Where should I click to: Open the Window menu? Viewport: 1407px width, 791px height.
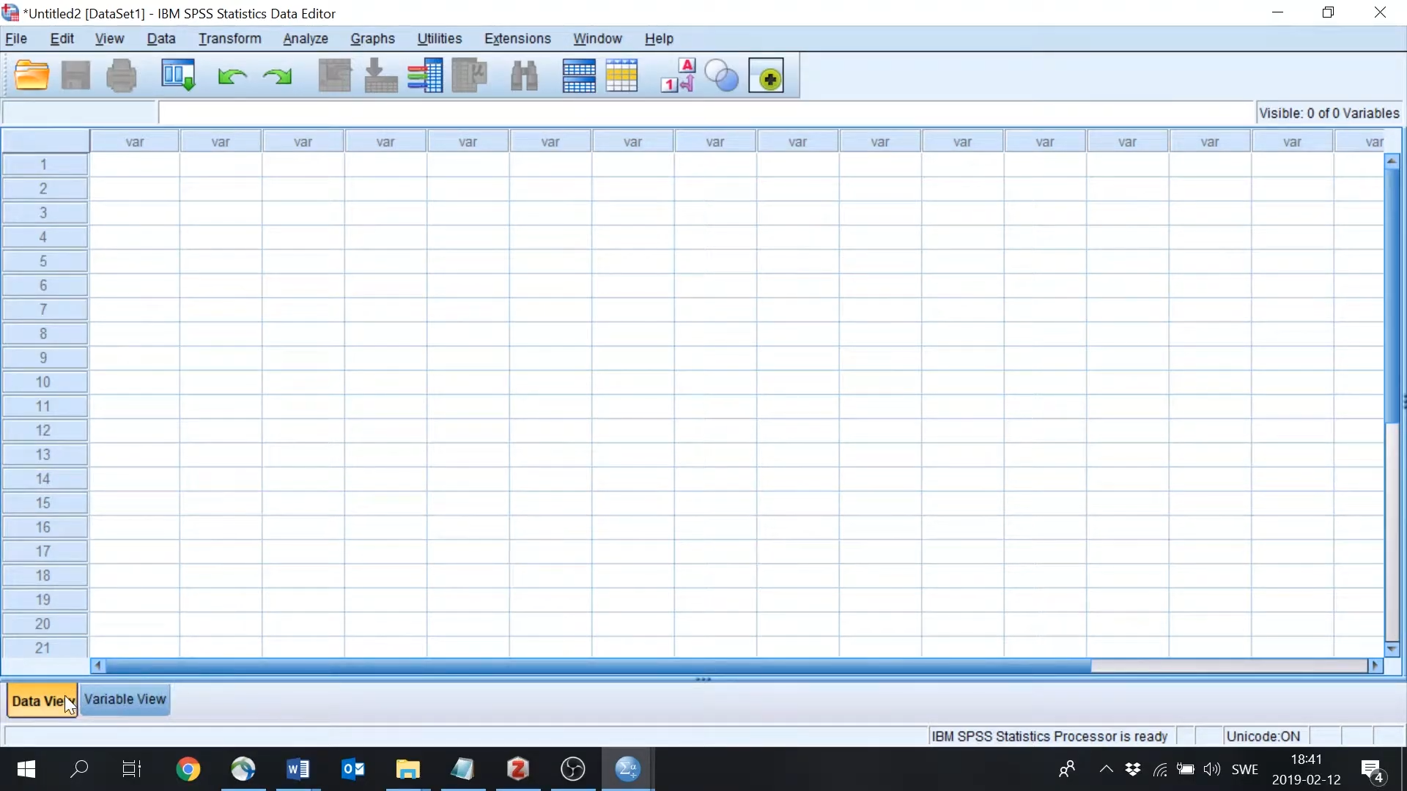(x=597, y=39)
